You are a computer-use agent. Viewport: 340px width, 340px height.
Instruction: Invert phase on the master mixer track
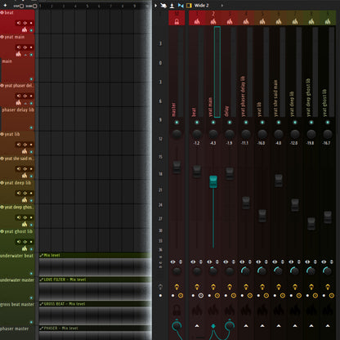pyautogui.click(x=181, y=262)
